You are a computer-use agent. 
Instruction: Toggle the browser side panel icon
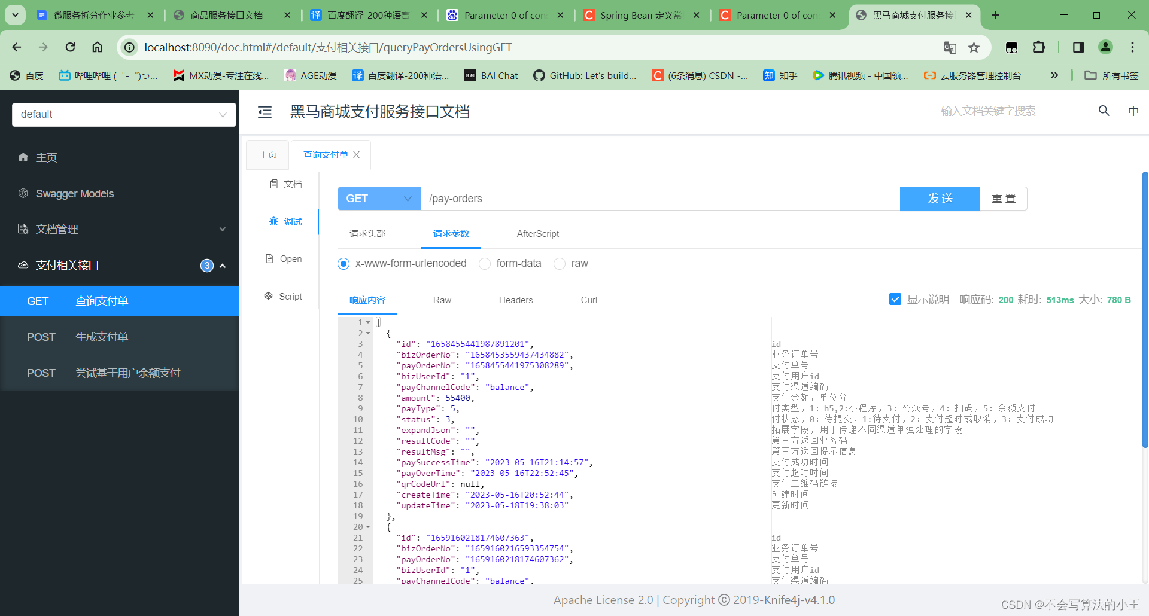click(1078, 47)
